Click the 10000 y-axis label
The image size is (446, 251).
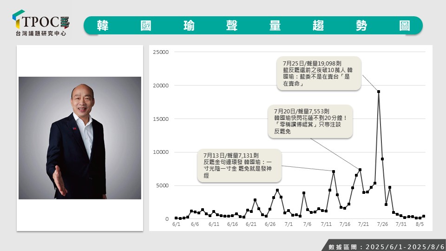pos(161,152)
